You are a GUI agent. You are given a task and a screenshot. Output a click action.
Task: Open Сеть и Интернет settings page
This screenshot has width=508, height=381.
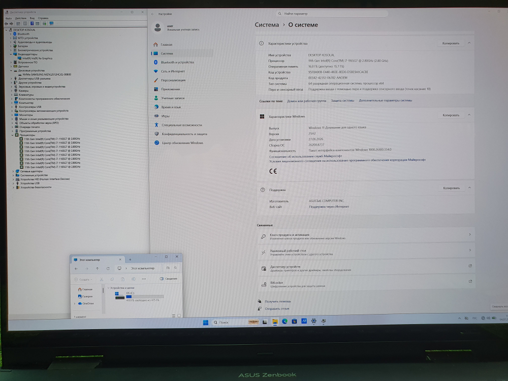click(x=173, y=71)
